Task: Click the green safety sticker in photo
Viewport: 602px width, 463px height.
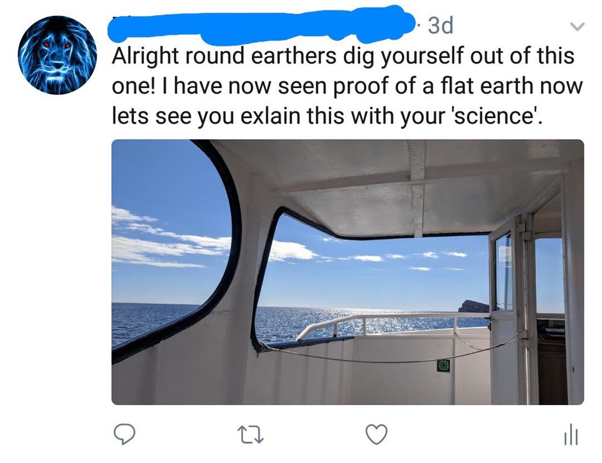Action: (443, 365)
